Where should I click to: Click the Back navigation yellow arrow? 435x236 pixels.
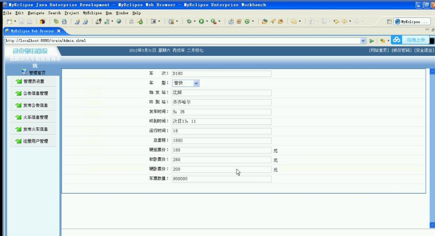[x=345, y=21]
